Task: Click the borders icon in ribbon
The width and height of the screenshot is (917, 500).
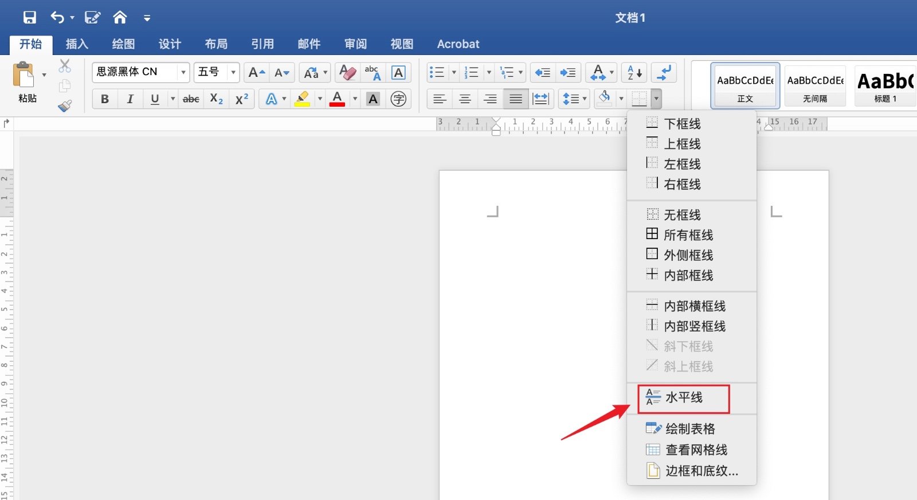Action: click(x=639, y=99)
